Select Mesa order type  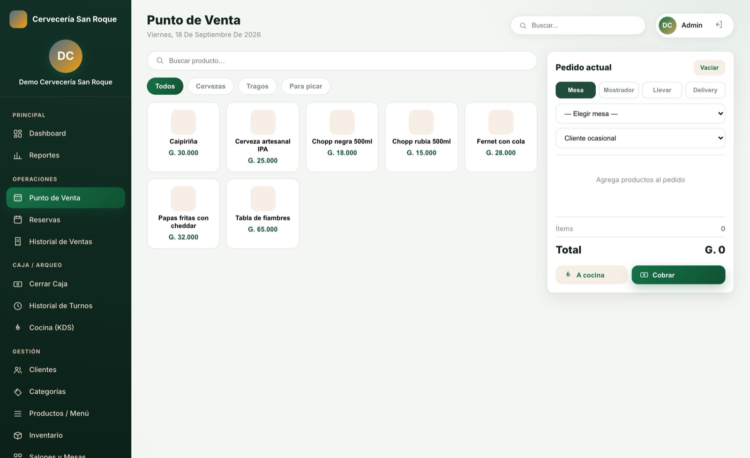pyautogui.click(x=576, y=90)
